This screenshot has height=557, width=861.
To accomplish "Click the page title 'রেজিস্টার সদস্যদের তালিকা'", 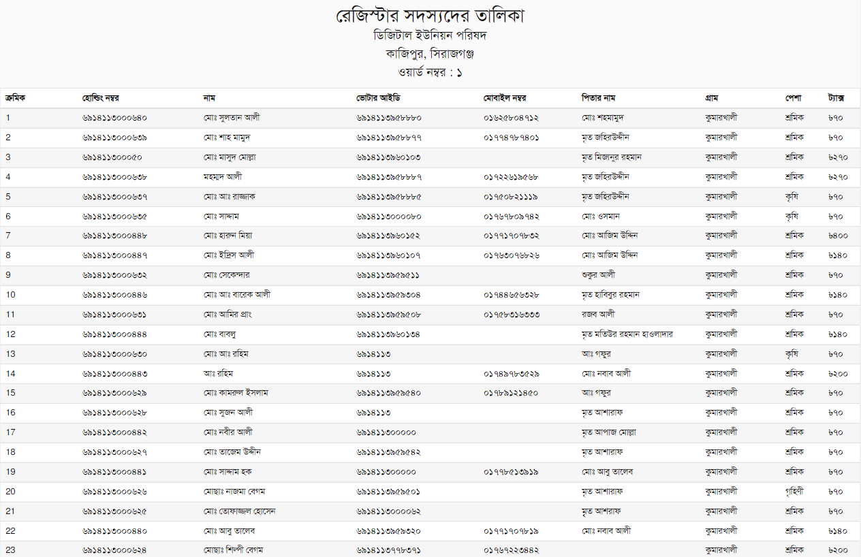I will [x=430, y=16].
